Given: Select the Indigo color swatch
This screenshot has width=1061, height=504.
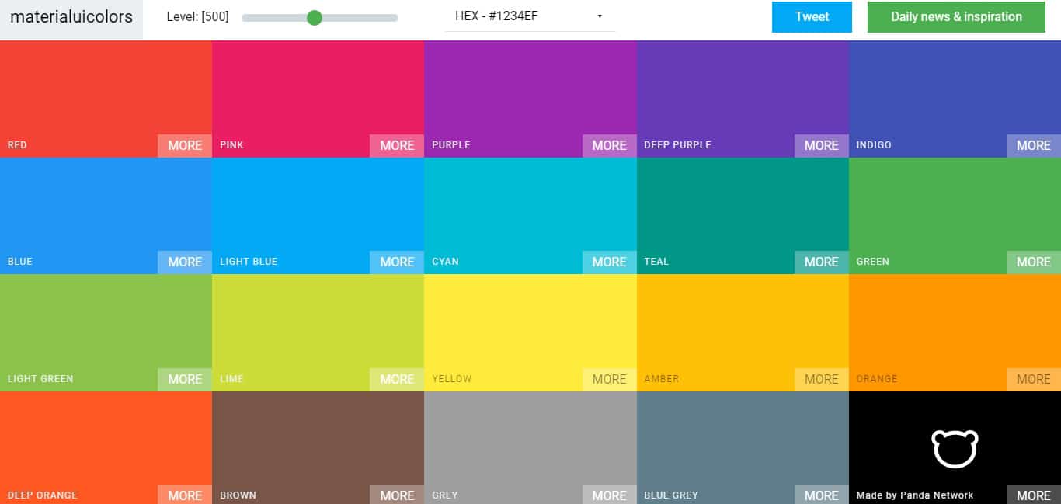Looking at the screenshot, I should [955, 99].
